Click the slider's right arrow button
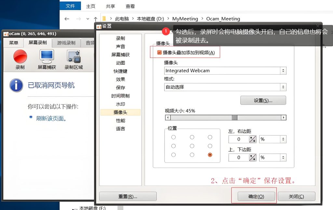Viewport: 333px width, 210px height. pyautogui.click(x=284, y=118)
